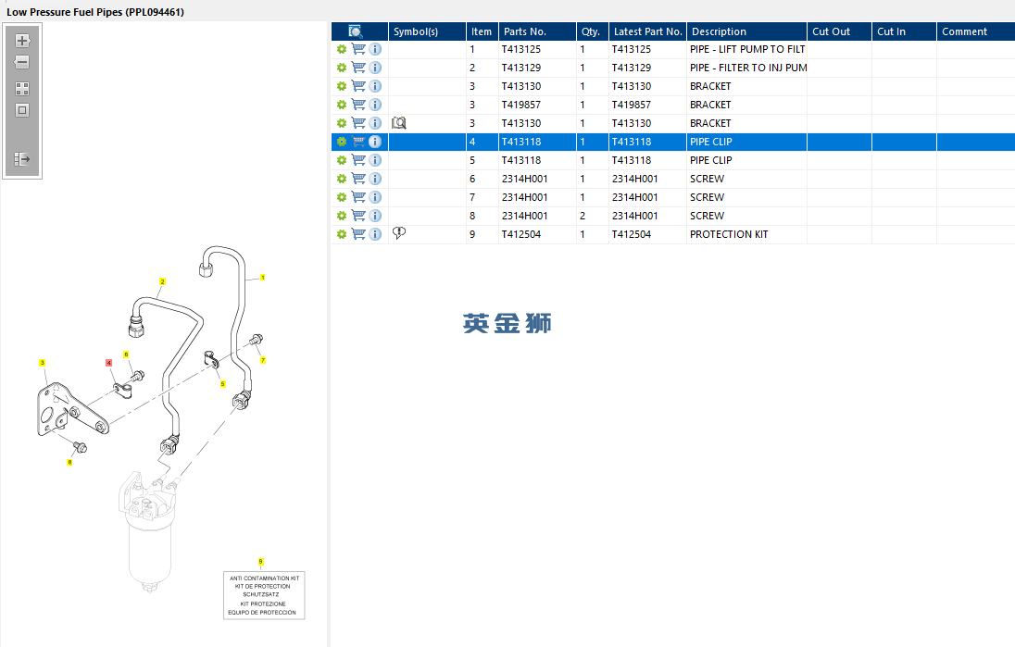Click callout 6 above the screw drawing
Viewport: 1015px width, 647px height.
pyautogui.click(x=126, y=355)
